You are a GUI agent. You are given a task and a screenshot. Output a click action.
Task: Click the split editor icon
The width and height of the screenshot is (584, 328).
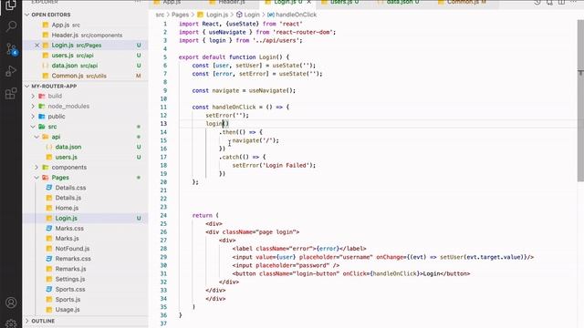(561, 2)
